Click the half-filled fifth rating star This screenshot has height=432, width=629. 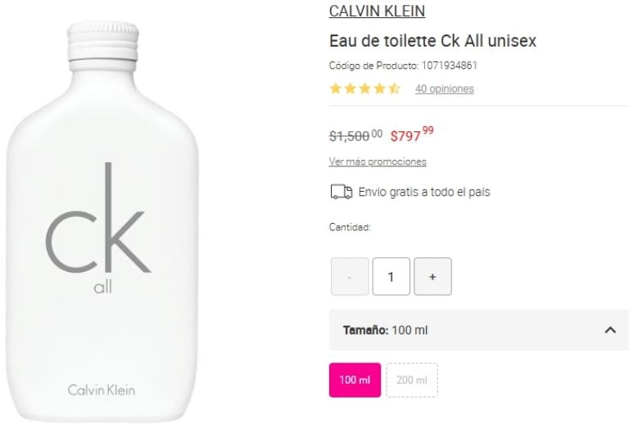(x=394, y=89)
